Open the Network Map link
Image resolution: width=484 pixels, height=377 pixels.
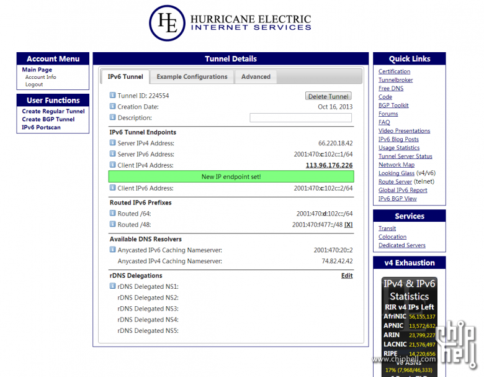pos(397,165)
